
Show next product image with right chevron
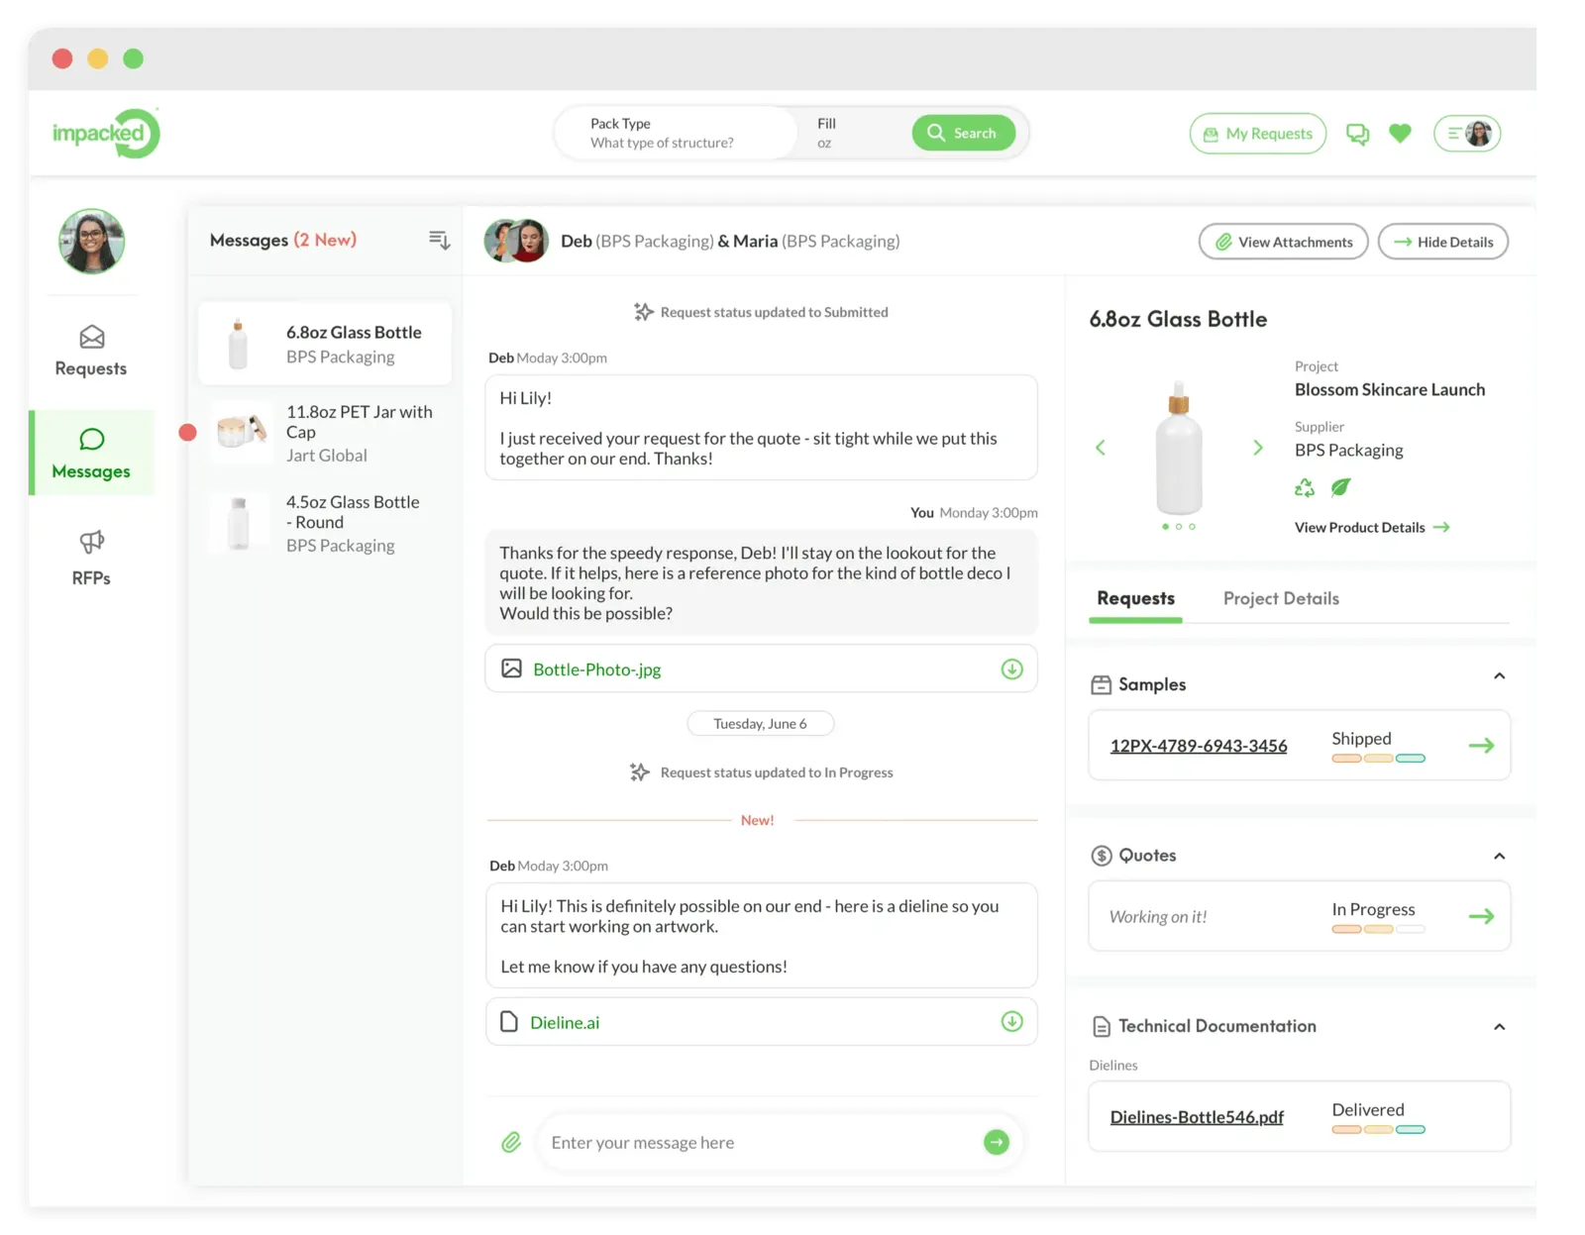pos(1258,448)
